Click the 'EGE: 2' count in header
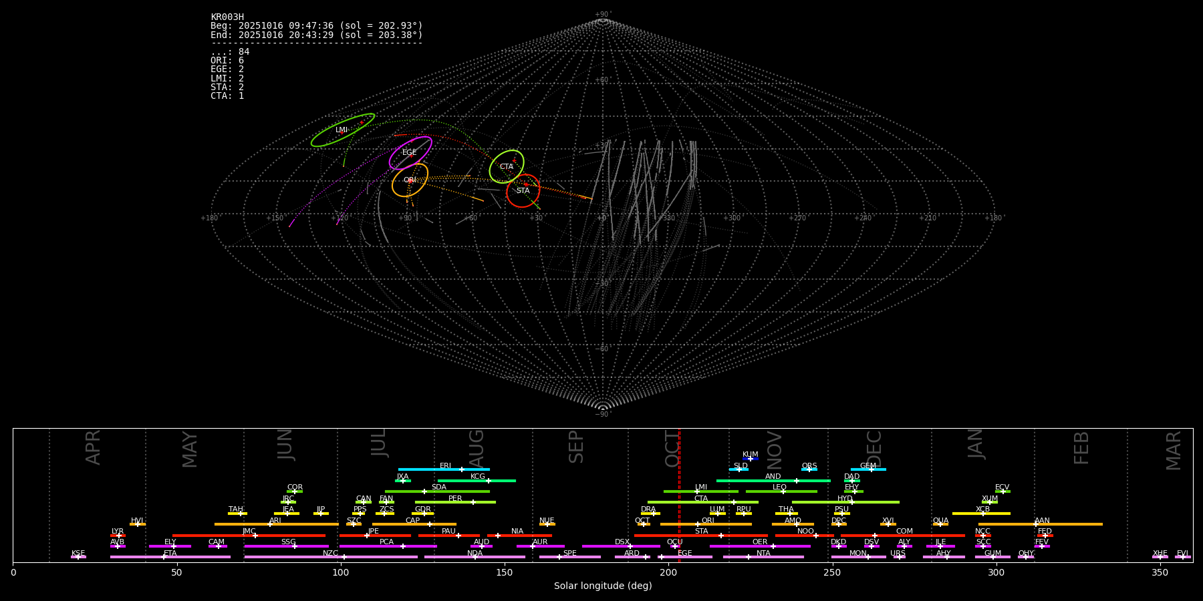Screen dimensions: 1203x601 point(227,69)
